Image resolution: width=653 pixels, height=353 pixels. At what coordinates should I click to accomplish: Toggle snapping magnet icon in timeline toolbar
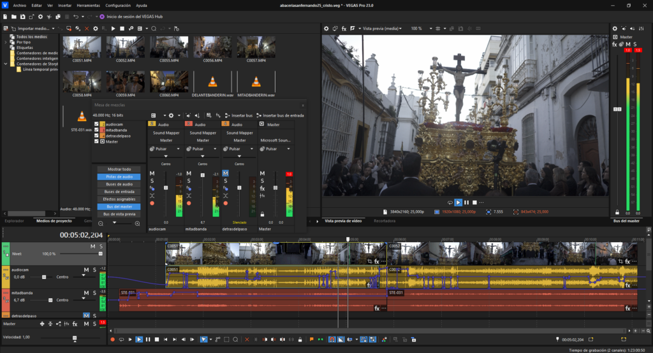click(x=332, y=340)
